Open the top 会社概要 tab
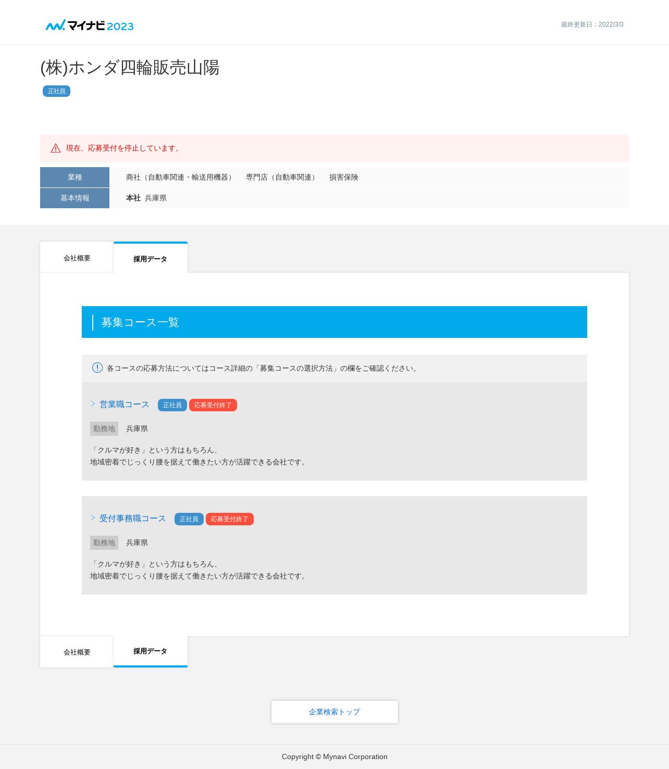This screenshot has height=769, width=669. point(77,257)
